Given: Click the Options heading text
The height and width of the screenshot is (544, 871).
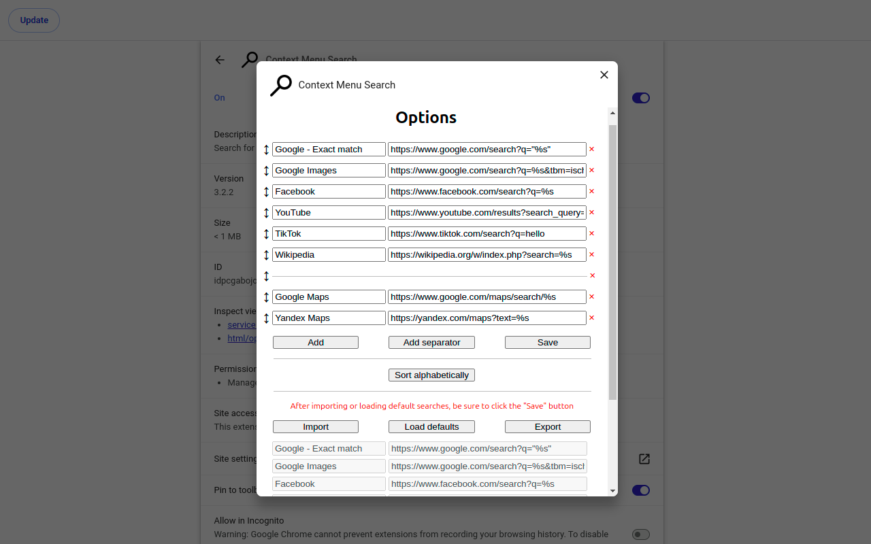Looking at the screenshot, I should point(426,118).
